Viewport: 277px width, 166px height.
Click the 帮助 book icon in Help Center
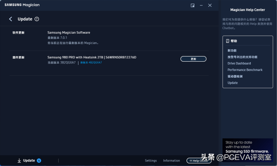pos(228,41)
